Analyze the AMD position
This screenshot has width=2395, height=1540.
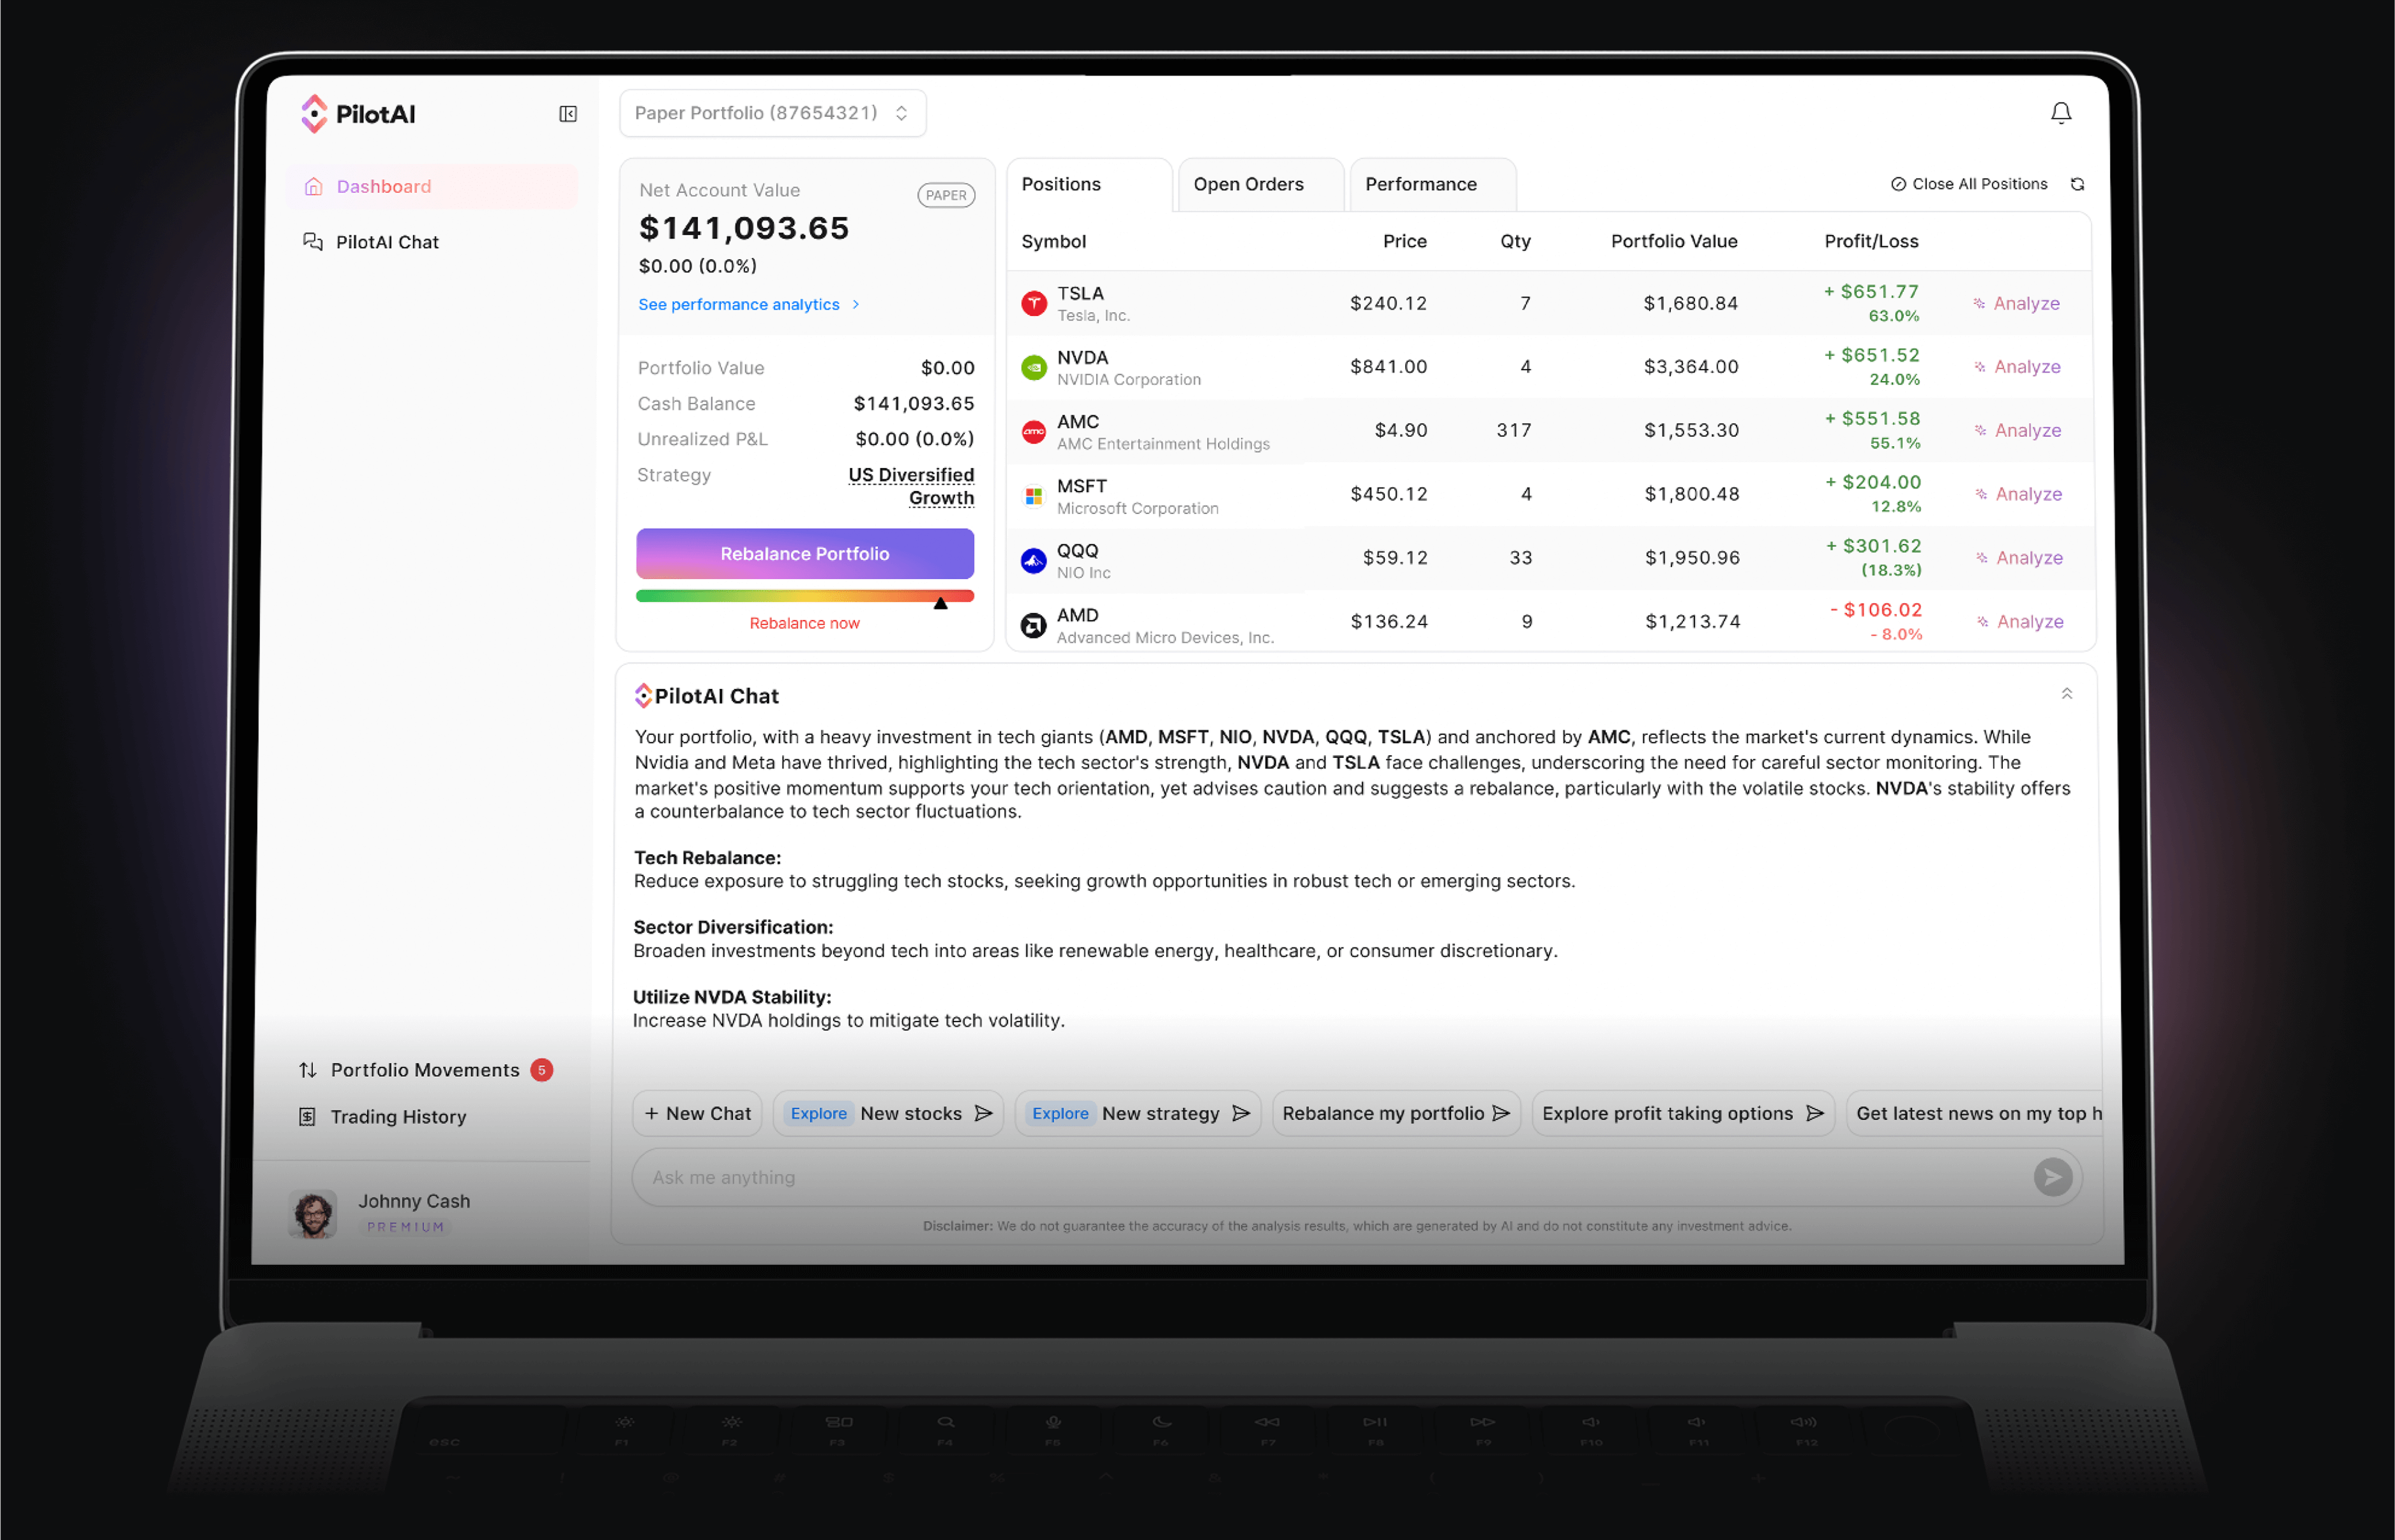(x=2020, y=622)
